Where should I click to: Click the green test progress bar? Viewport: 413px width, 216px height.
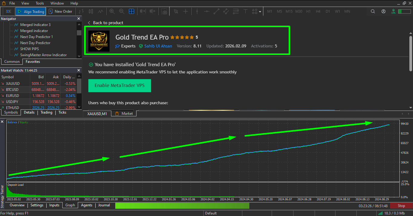(182, 206)
